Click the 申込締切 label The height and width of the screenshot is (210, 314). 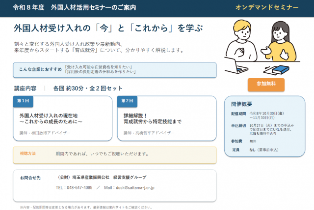tap(238, 126)
